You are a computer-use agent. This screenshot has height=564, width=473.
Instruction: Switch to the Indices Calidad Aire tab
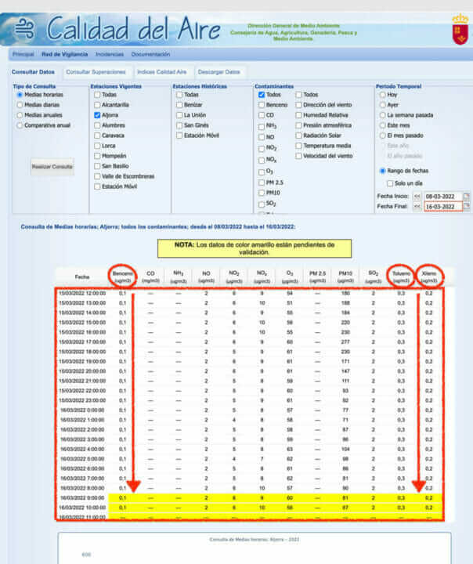point(162,72)
